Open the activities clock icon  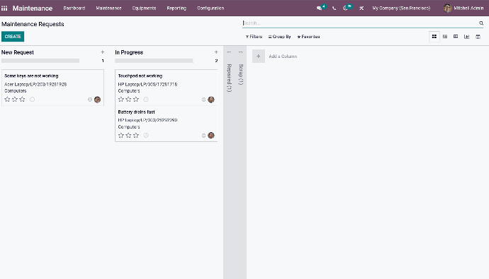pos(345,8)
